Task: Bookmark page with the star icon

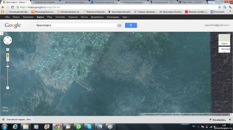Action: [x=219, y=7]
